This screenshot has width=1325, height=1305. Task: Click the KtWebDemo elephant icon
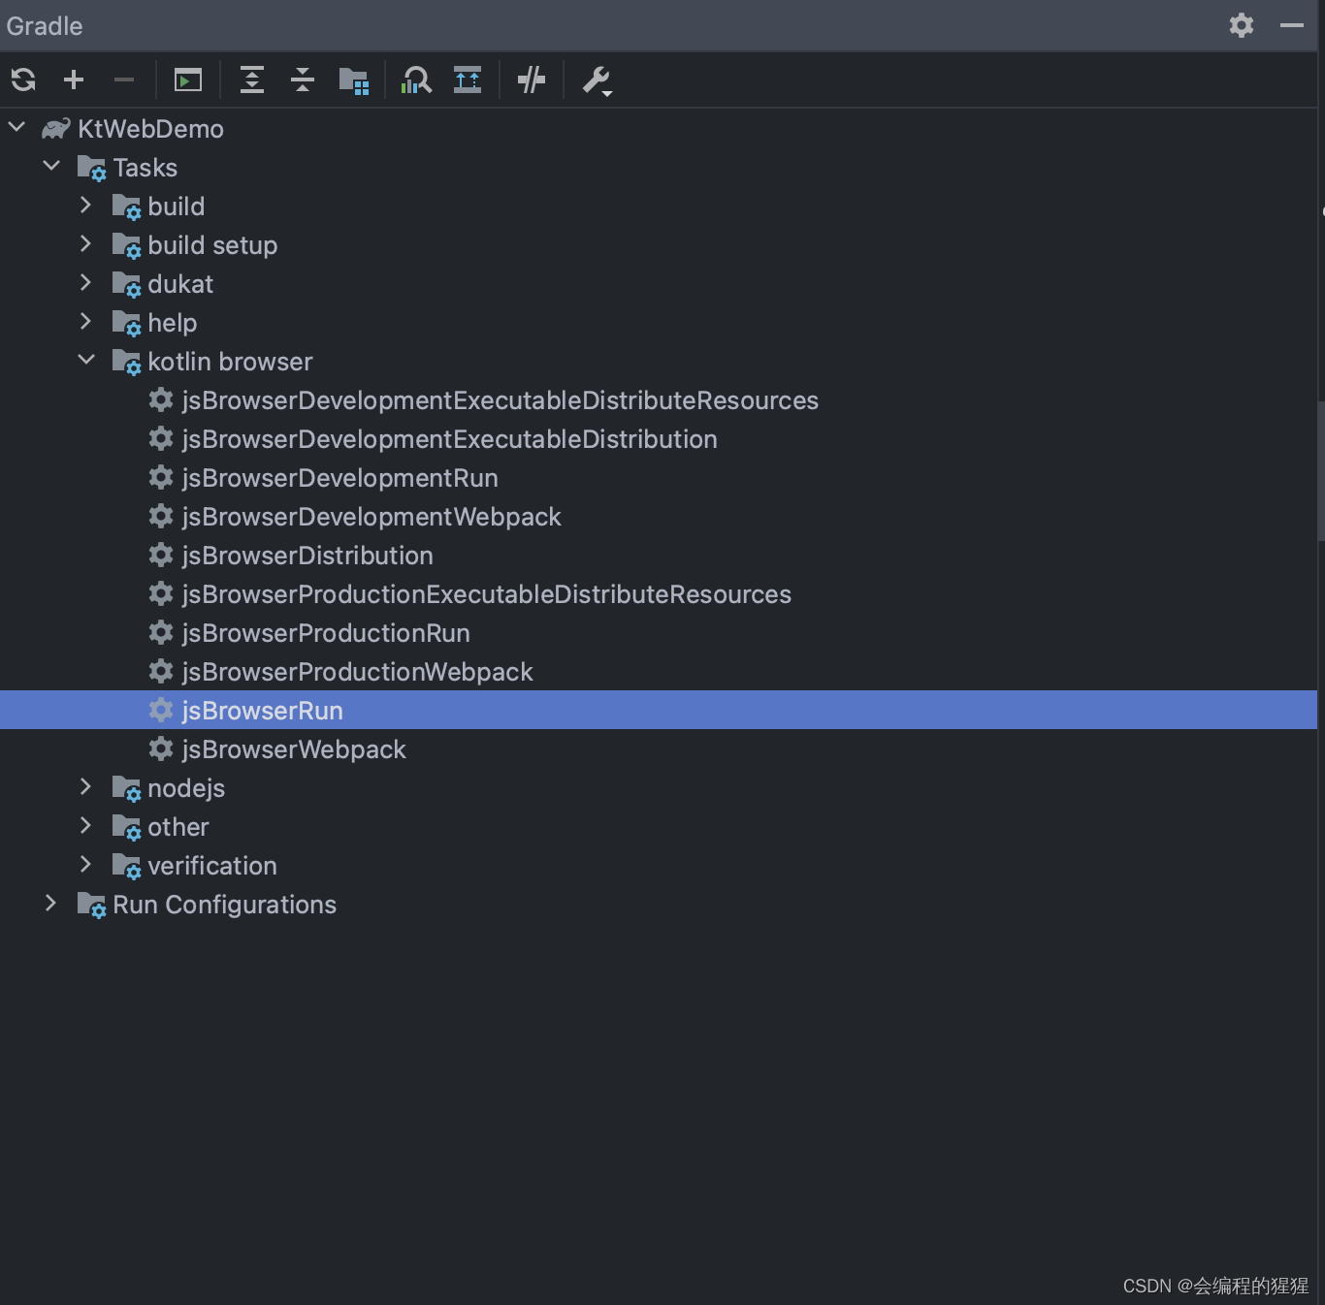click(x=56, y=128)
